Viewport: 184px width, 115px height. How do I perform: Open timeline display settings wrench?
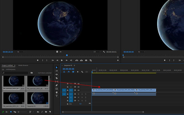coord(82,72)
